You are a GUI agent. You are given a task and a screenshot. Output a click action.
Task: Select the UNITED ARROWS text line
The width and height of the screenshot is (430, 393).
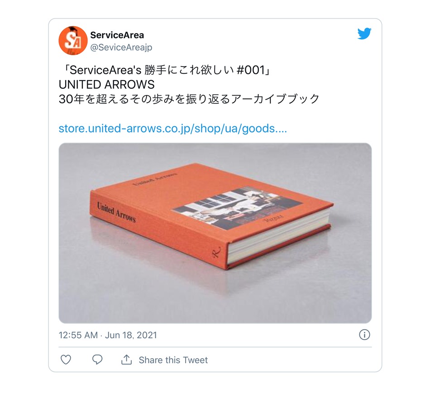[x=107, y=85]
